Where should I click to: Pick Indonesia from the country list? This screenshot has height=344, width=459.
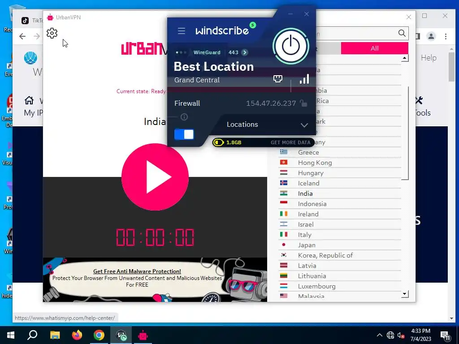340,204
